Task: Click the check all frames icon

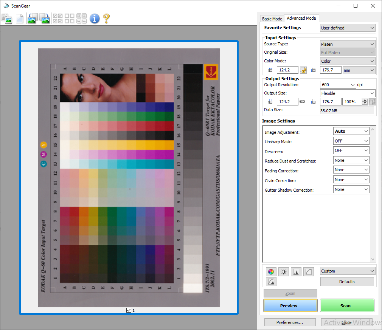Action: click(58, 19)
